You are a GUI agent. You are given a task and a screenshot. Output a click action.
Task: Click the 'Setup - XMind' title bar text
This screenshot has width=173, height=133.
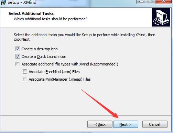[x=22, y=2]
